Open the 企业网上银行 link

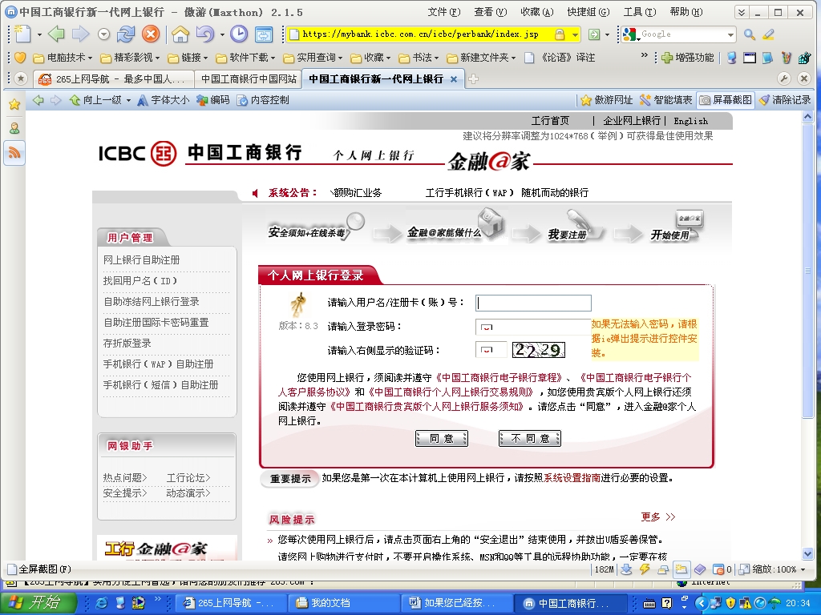point(632,121)
